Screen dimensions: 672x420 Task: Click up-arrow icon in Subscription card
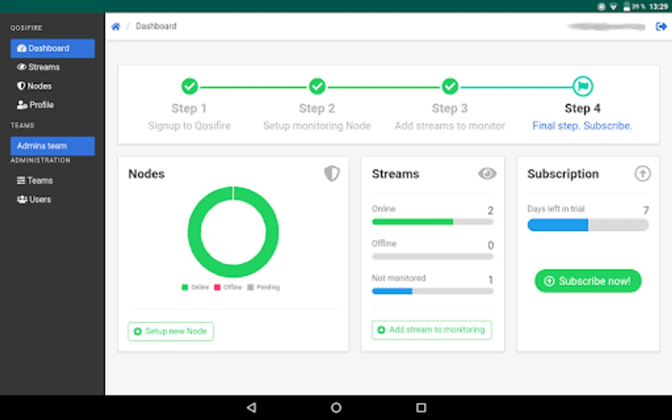(x=643, y=174)
